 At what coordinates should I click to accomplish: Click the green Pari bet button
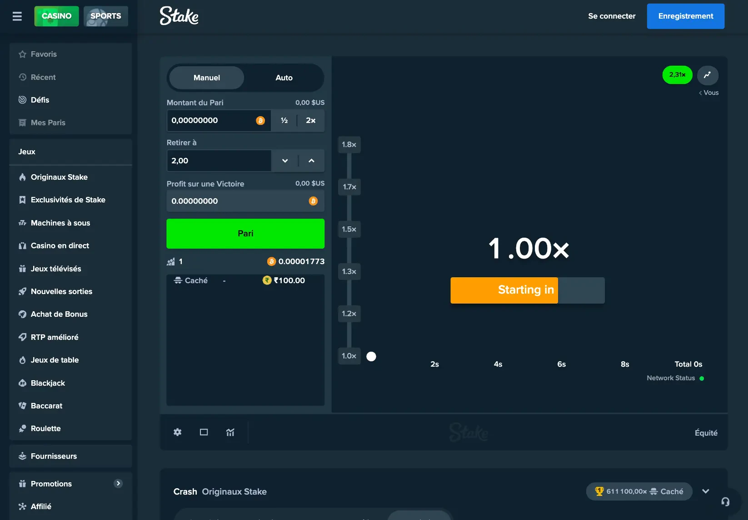tap(245, 234)
